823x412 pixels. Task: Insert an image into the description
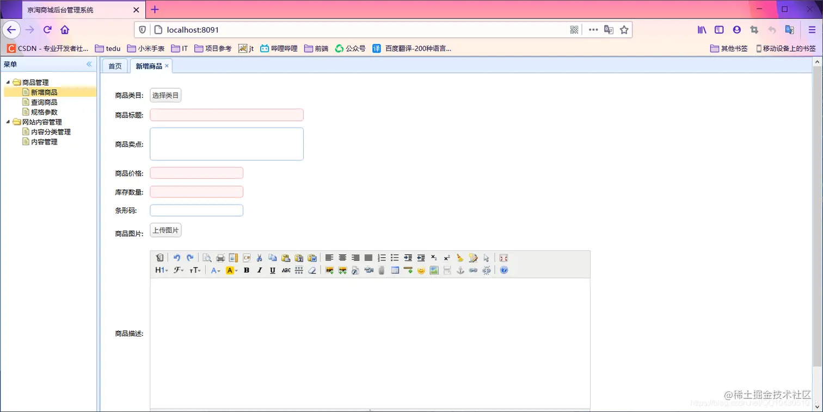tap(329, 270)
